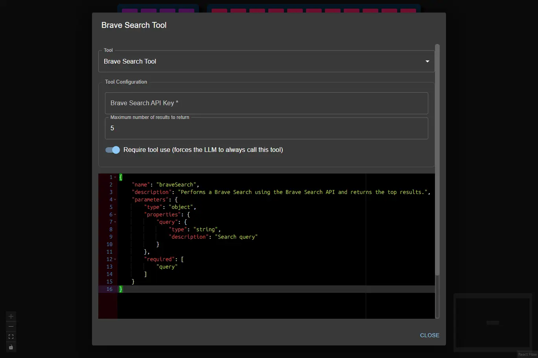Click the Search query description text in editor
The image size is (538, 358).
pos(236,237)
